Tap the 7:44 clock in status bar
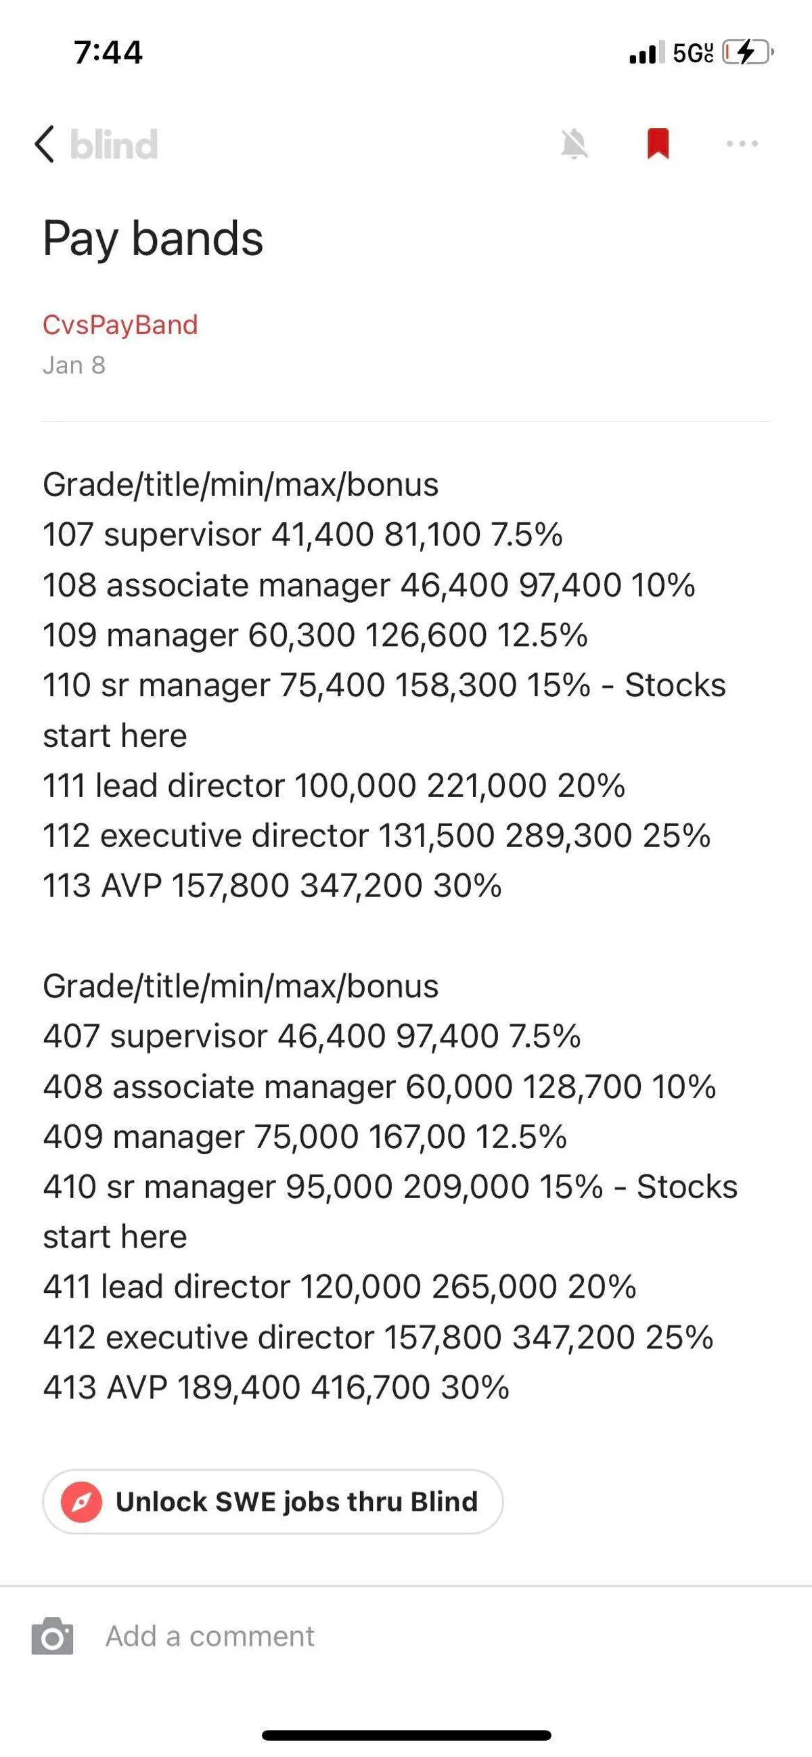This screenshot has width=812, height=1757. tap(108, 53)
